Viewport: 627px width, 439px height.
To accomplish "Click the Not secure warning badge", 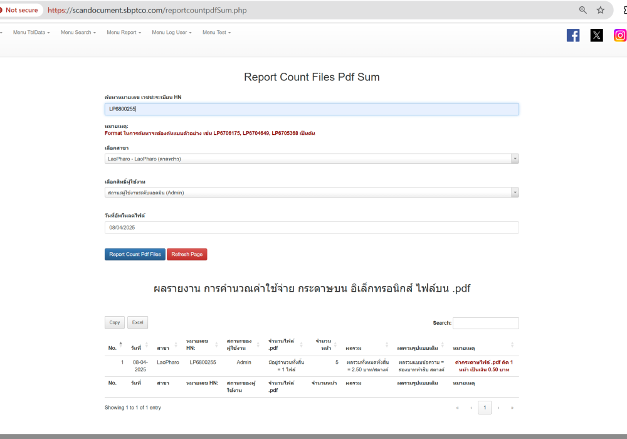I will click(19, 10).
